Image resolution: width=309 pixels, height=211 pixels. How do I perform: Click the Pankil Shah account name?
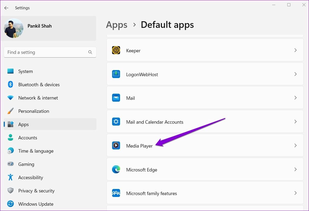39,26
